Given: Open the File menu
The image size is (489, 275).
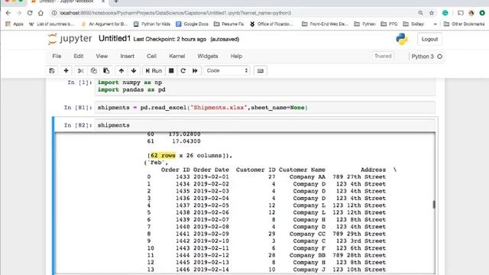Looking at the screenshot, I should click(x=57, y=56).
